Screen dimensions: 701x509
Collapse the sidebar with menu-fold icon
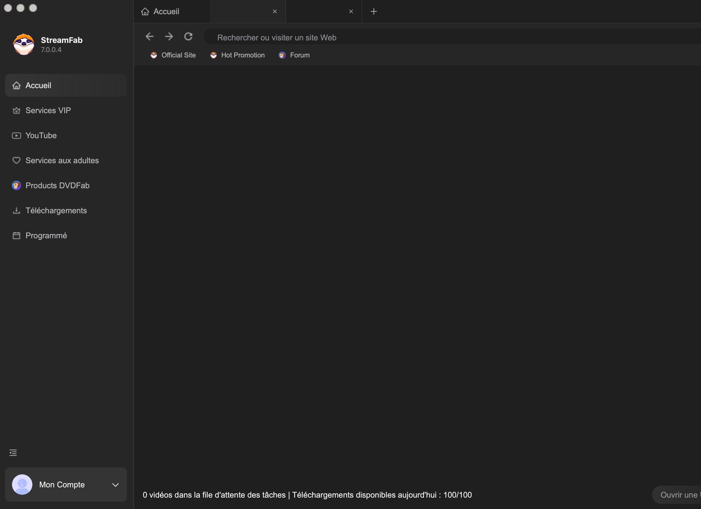13,453
